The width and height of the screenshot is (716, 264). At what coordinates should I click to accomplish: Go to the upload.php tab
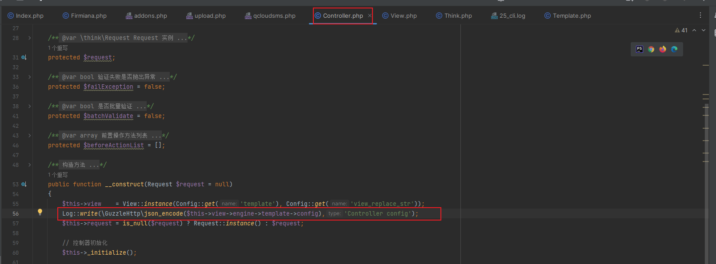click(x=206, y=16)
